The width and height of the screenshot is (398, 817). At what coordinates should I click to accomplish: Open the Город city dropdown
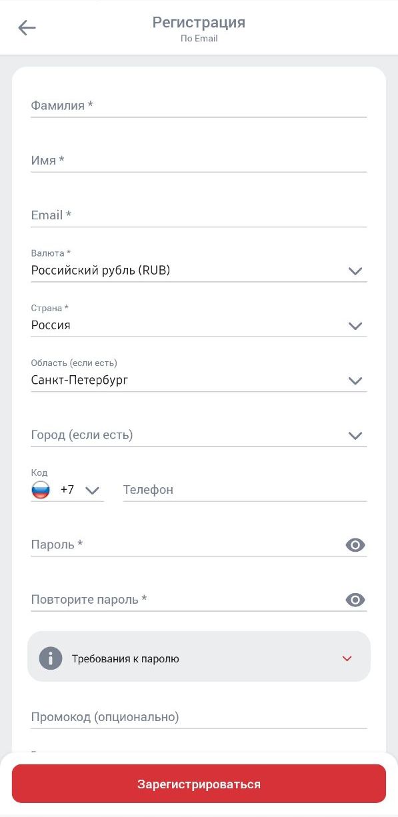(199, 435)
